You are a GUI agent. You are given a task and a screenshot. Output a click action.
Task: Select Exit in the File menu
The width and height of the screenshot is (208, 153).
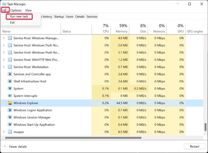(12, 23)
